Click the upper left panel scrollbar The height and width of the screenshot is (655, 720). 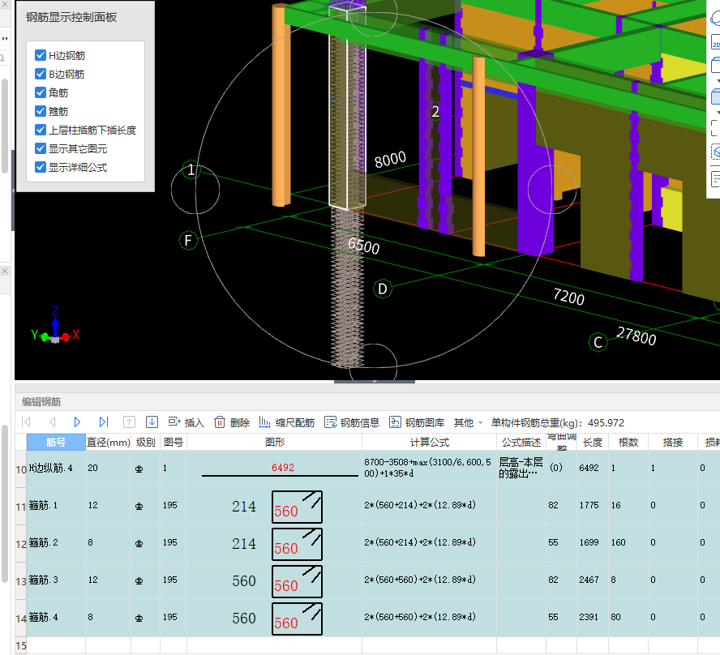(x=5, y=126)
